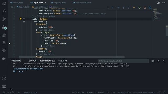Stop the debug session
The image size is (168, 94).
pyautogui.click(x=145, y=8)
